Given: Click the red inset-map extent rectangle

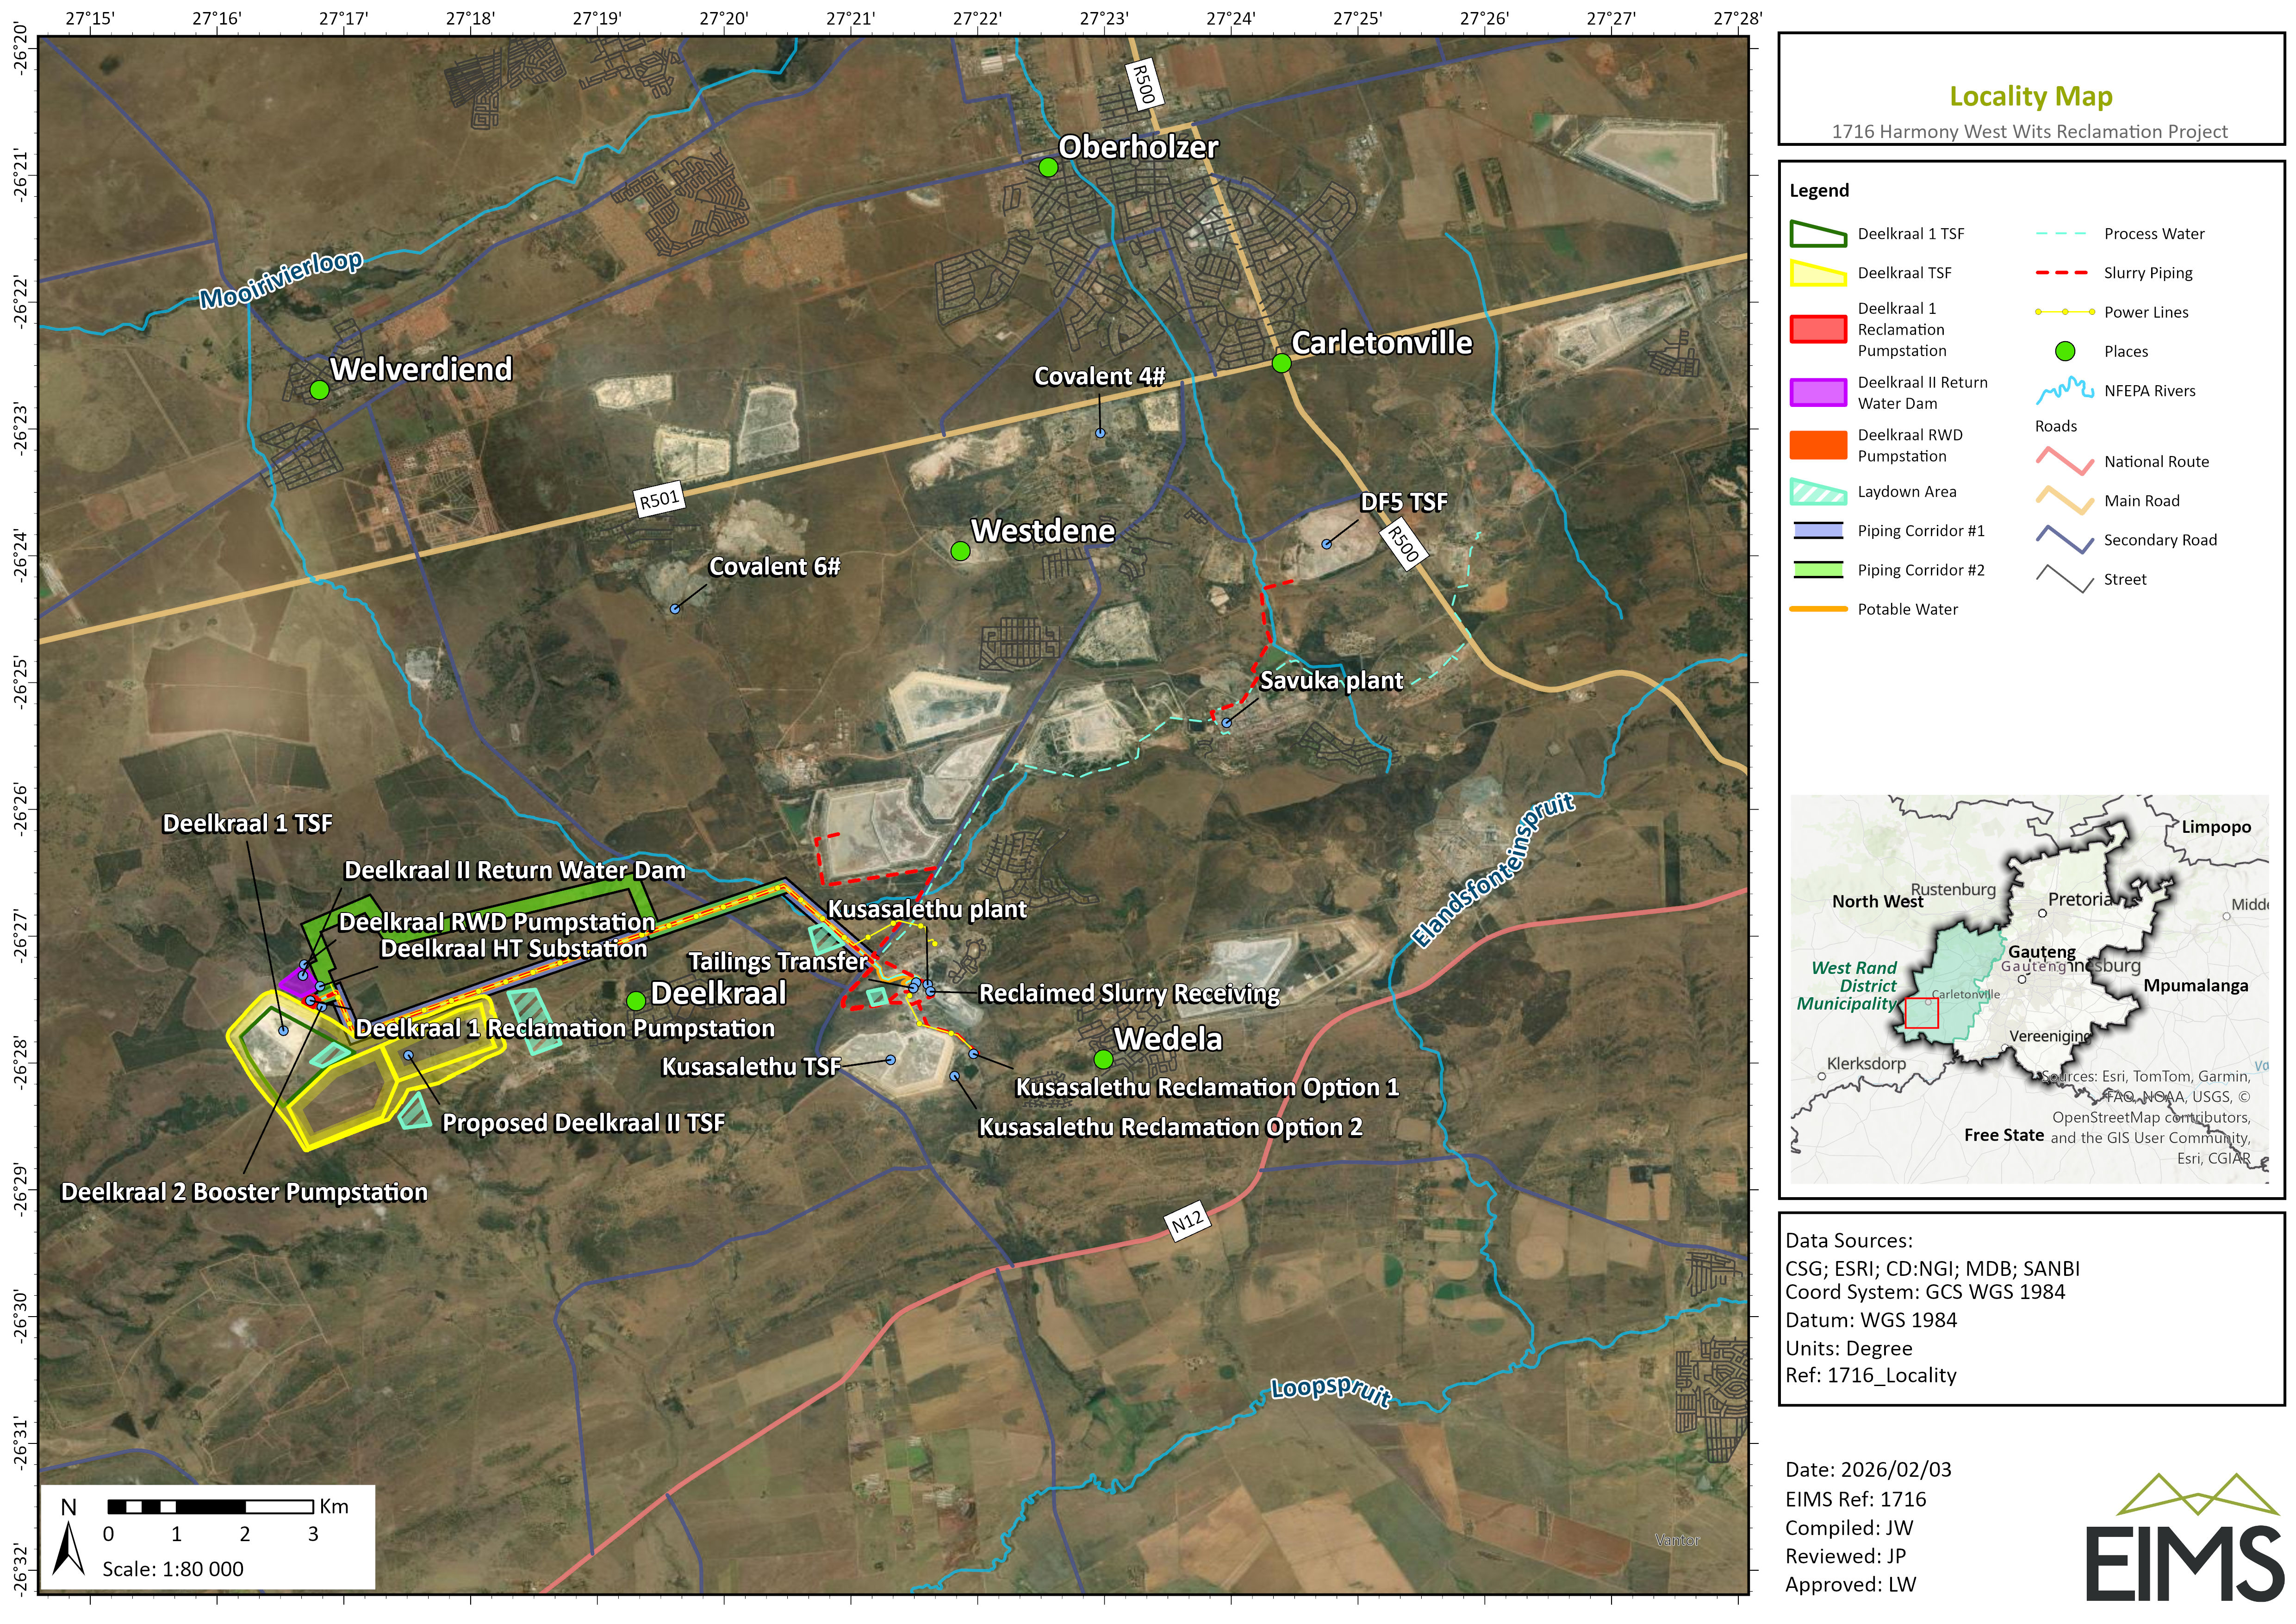Looking at the screenshot, I should click(x=1921, y=1013).
